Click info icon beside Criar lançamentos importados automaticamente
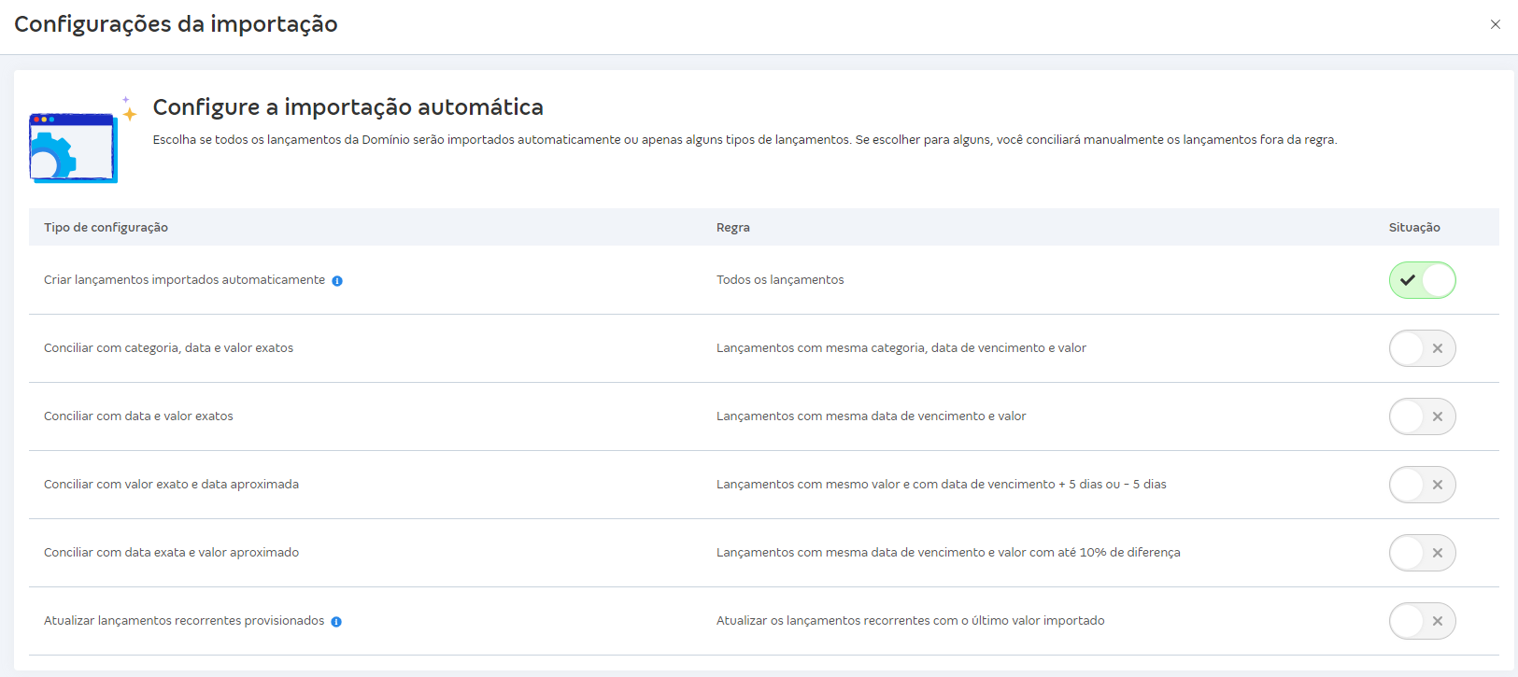The image size is (1518, 677). pos(337,281)
